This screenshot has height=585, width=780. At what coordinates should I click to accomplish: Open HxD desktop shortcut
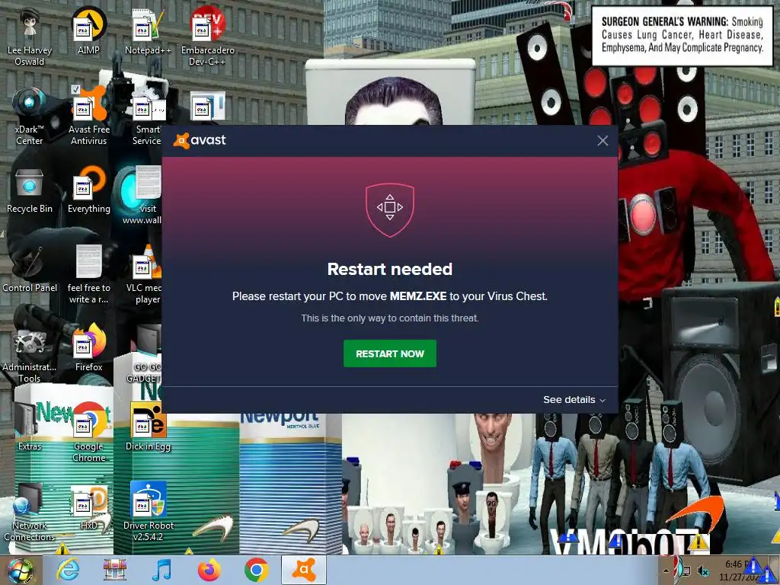point(90,507)
